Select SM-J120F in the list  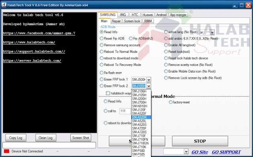pyautogui.click(x=141, y=110)
